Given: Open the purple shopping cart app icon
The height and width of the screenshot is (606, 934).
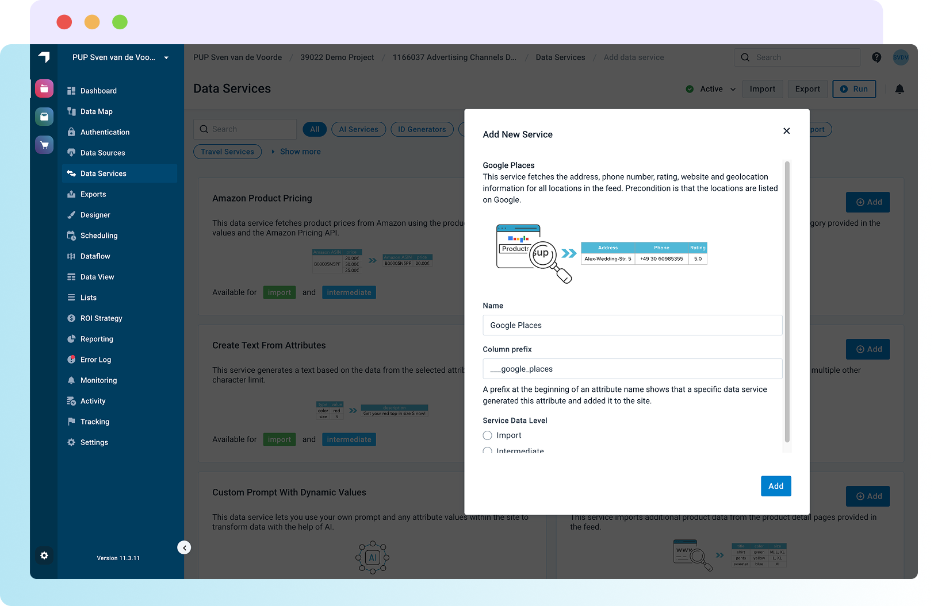Looking at the screenshot, I should tap(44, 145).
